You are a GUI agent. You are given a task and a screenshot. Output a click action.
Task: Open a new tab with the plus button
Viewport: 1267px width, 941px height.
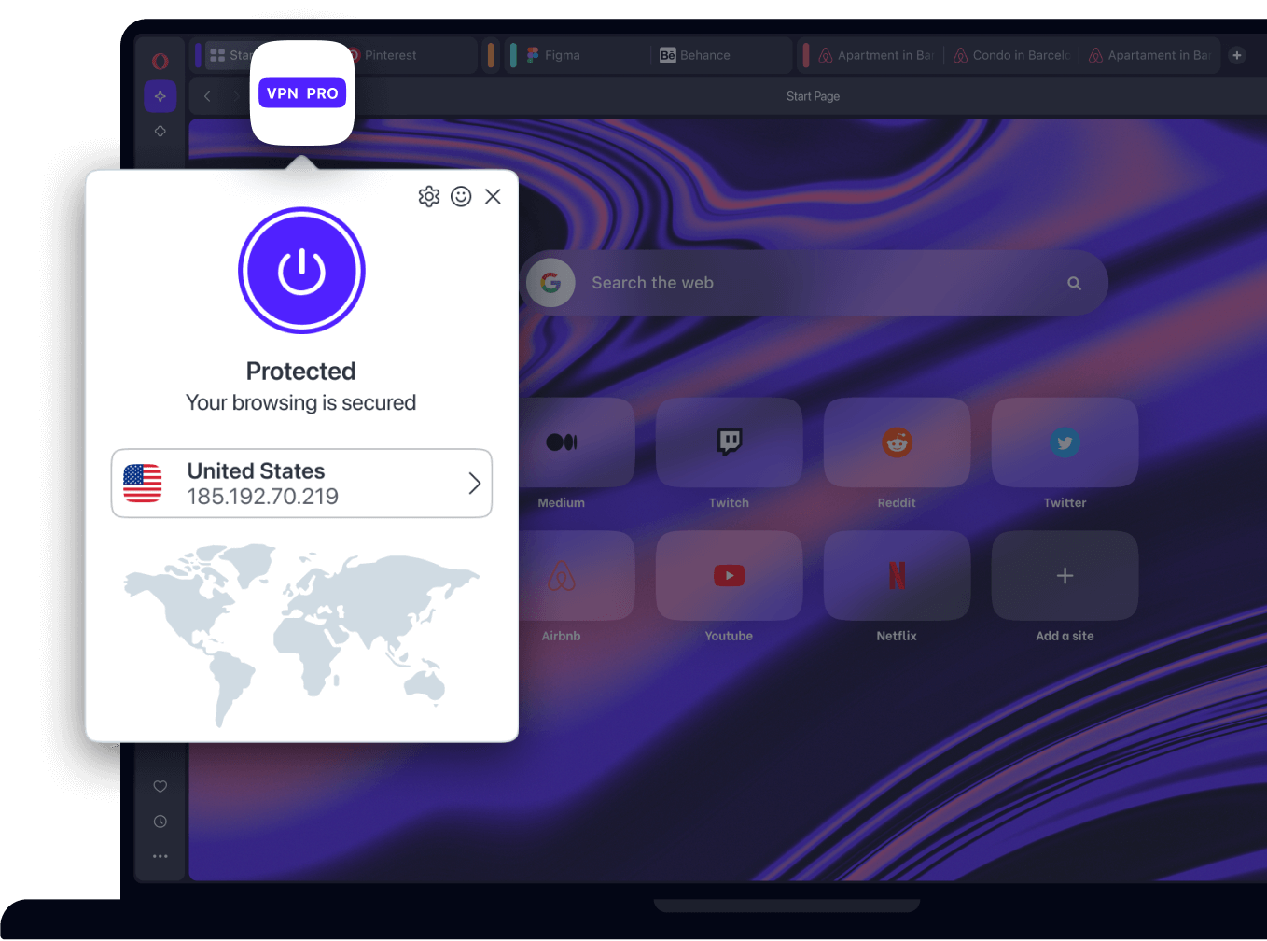(x=1236, y=55)
